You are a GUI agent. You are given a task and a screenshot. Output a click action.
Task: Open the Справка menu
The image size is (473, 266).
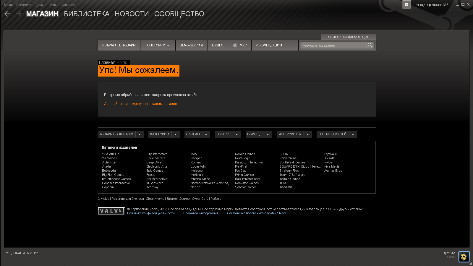point(68,5)
